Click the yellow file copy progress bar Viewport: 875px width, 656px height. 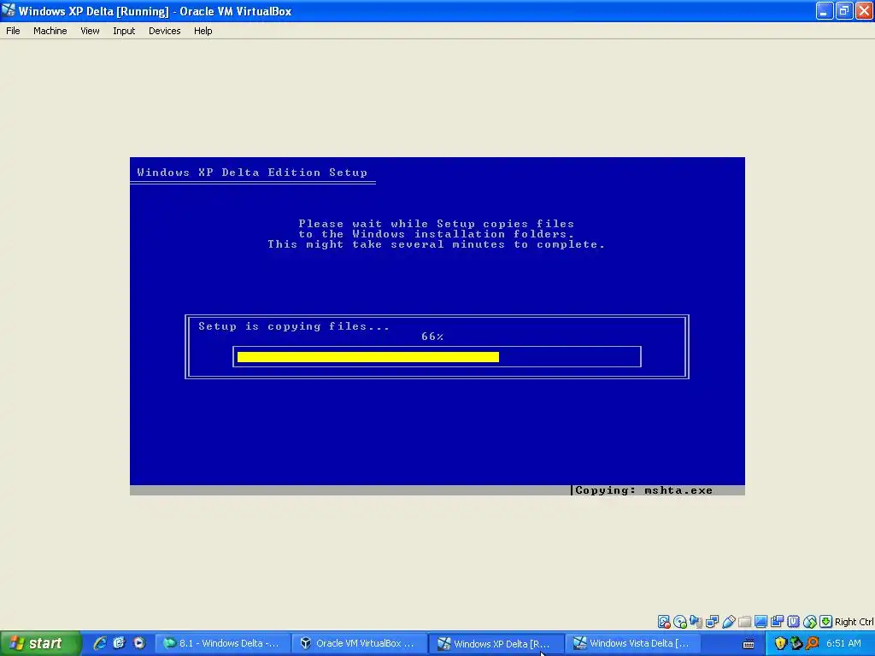(x=367, y=357)
